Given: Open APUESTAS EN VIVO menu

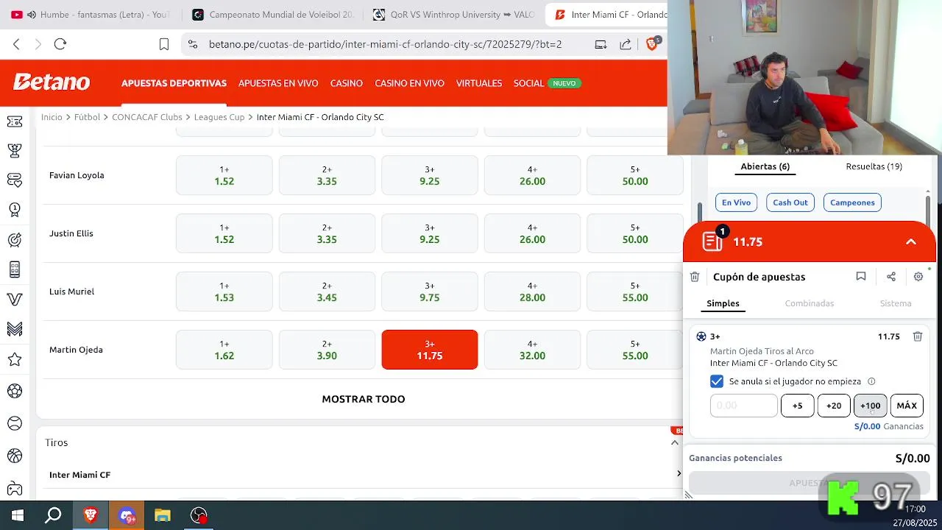Looking at the screenshot, I should tap(278, 83).
